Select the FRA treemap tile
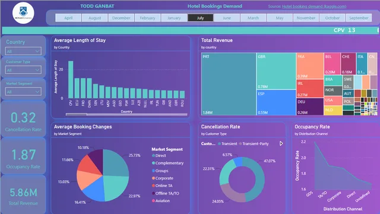This screenshot has height=214, width=380. pos(310,66)
